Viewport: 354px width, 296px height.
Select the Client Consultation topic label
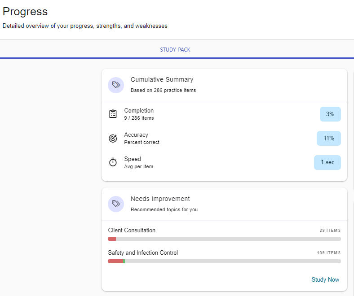coord(132,231)
